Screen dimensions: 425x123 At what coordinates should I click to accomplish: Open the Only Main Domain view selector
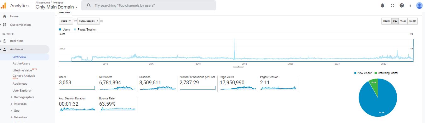(57, 7)
